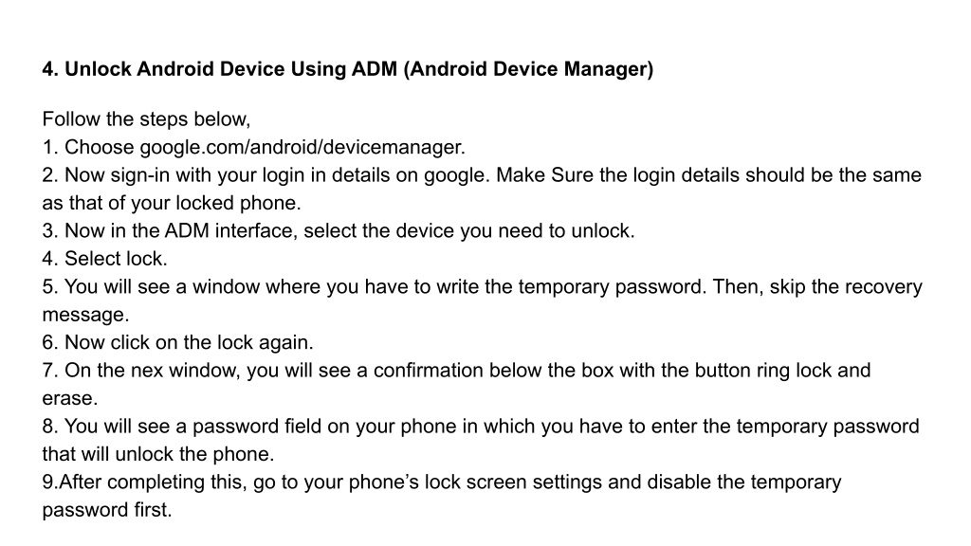This screenshot has width=971, height=546.
Task: Click 'button ring lock and' in step 7
Action: (782, 371)
